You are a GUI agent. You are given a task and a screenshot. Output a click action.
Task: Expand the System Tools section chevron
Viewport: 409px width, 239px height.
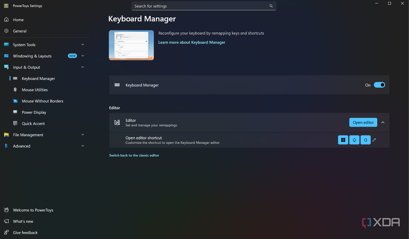[x=83, y=44]
